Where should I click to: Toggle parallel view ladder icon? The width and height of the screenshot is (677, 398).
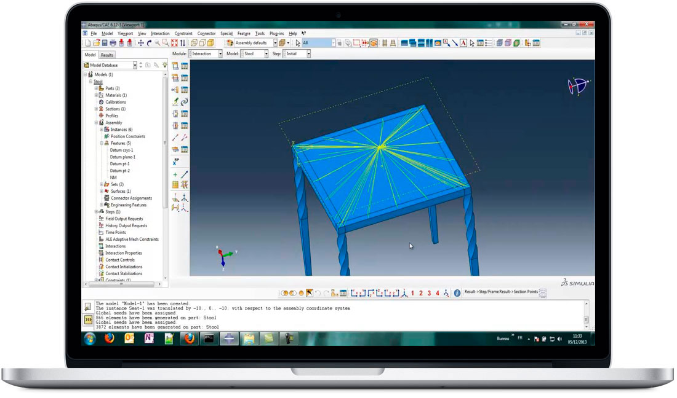tap(384, 43)
